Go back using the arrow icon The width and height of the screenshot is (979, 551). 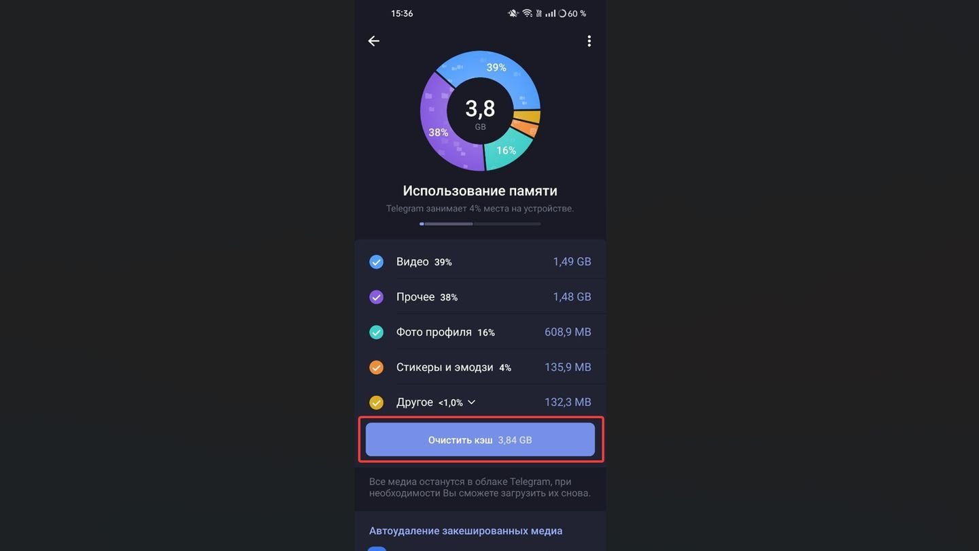(x=373, y=41)
